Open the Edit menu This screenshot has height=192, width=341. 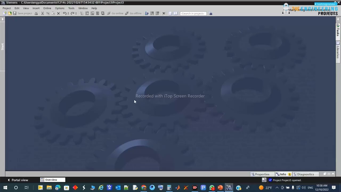click(17, 8)
